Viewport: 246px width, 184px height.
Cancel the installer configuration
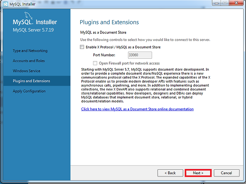click(x=227, y=173)
